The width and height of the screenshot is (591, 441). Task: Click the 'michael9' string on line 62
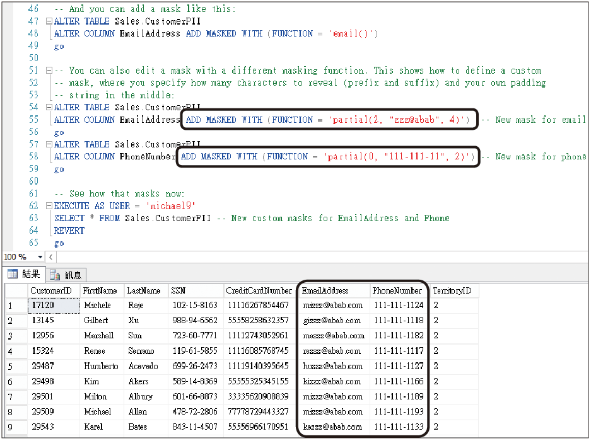click(x=171, y=206)
